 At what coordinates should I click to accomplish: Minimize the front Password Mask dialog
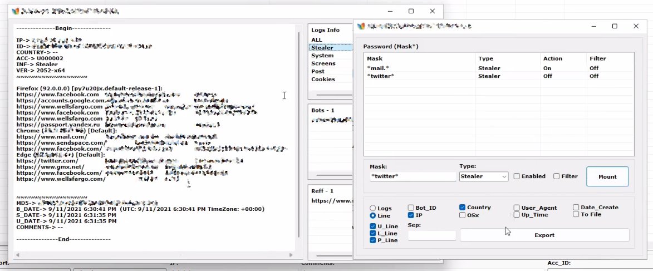coord(593,26)
